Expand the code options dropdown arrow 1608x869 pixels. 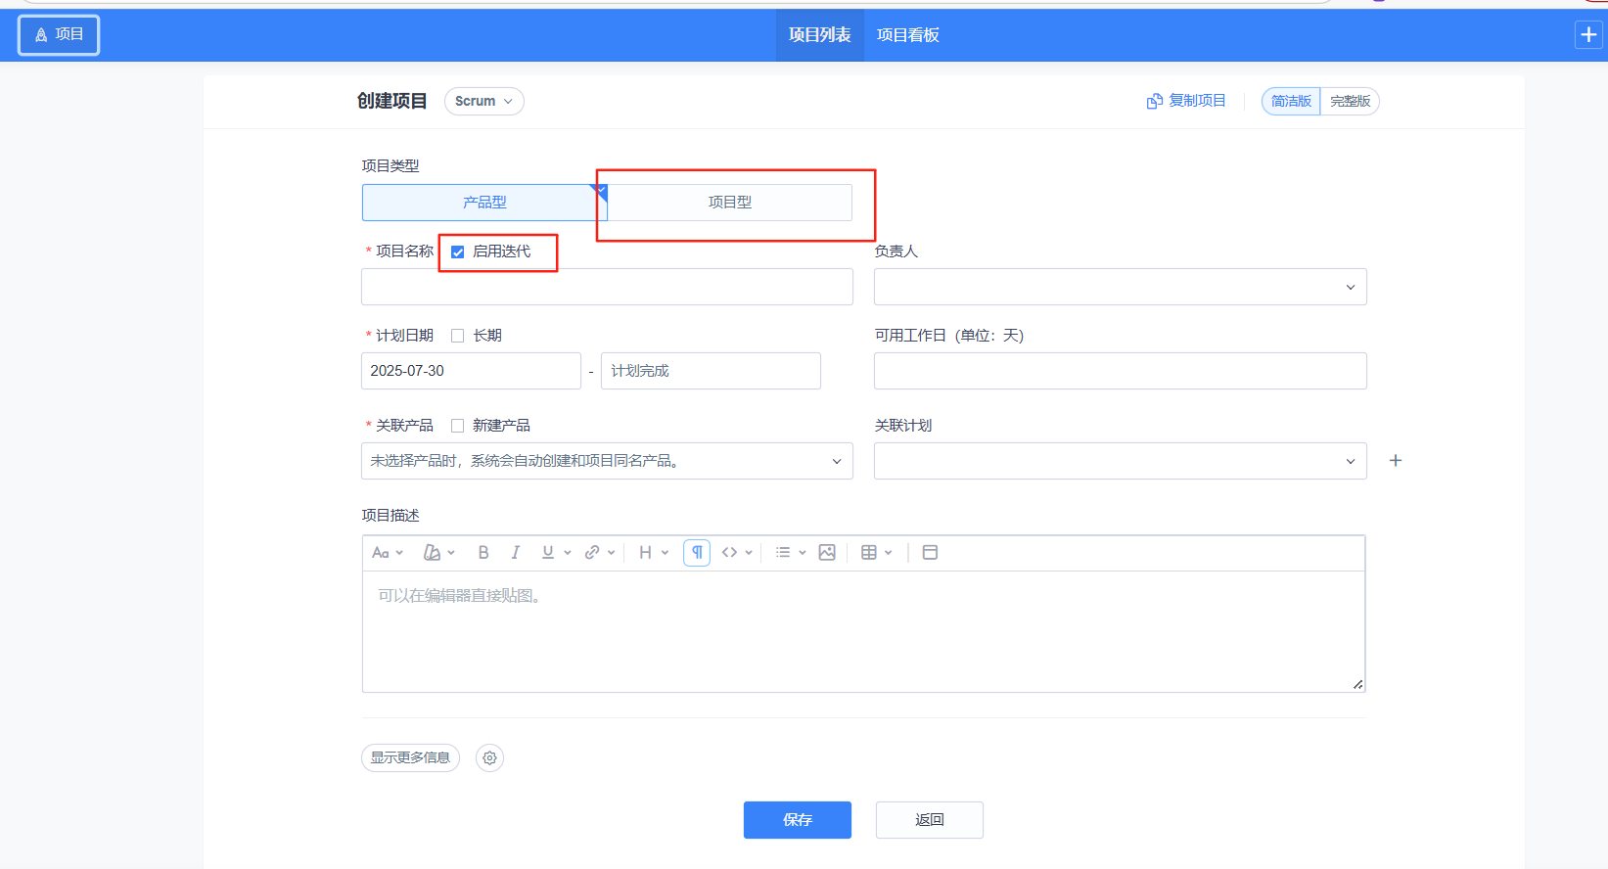pos(749,553)
